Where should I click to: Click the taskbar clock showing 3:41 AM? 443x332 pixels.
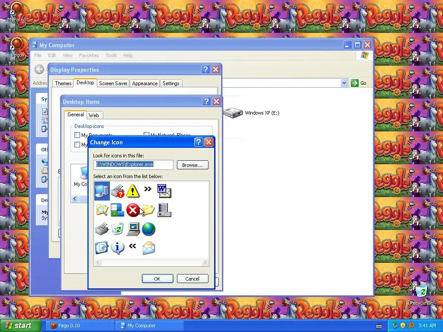pos(427,326)
